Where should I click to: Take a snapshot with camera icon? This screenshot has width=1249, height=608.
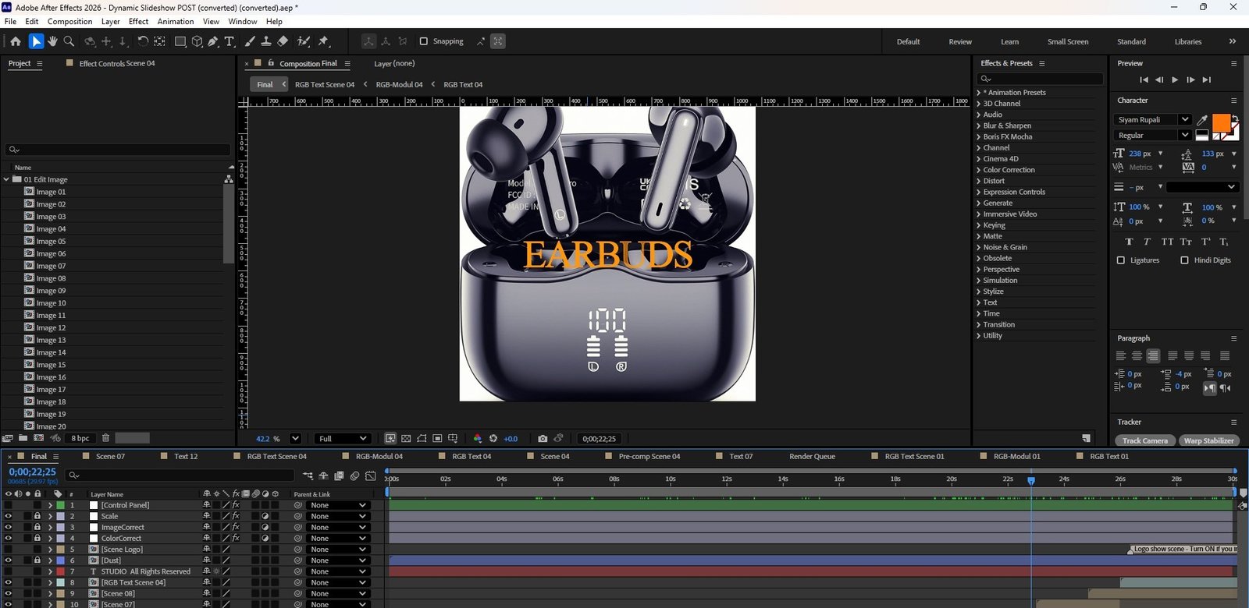(543, 439)
